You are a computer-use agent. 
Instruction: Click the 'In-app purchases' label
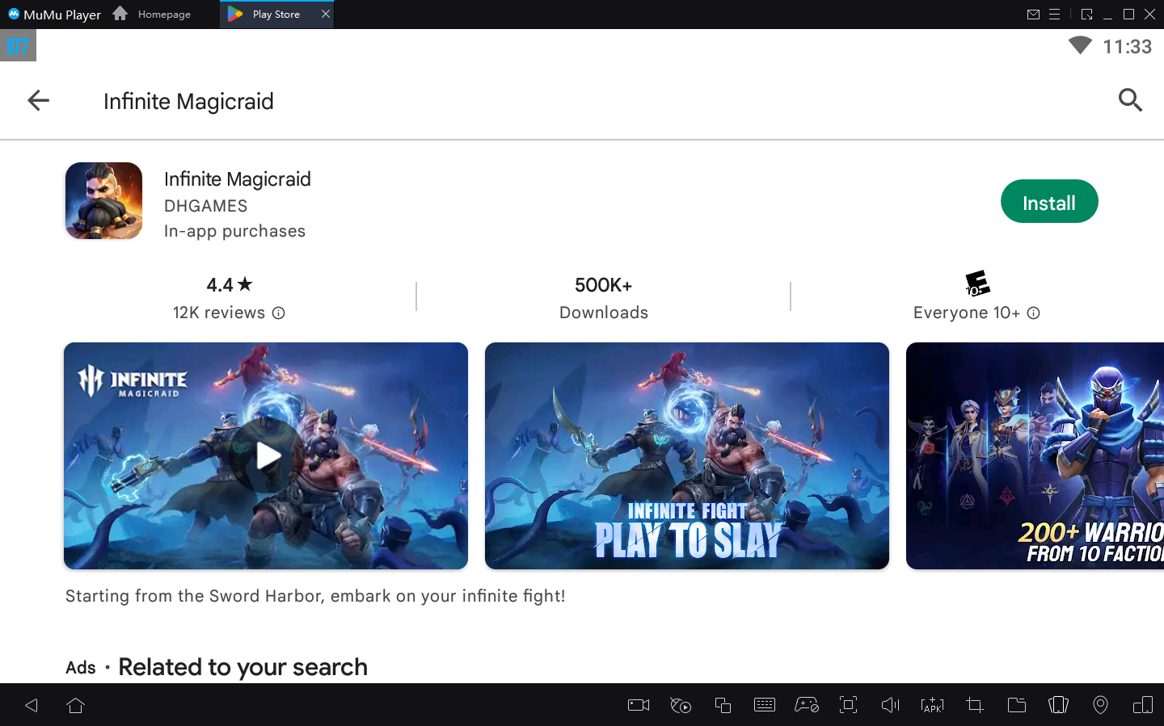coord(234,231)
